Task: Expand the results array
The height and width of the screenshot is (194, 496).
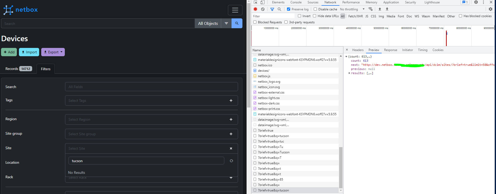Action: tap(350, 73)
